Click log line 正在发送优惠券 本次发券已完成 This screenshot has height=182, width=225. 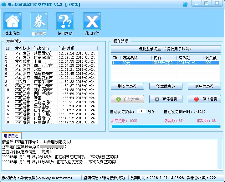tap(59, 162)
